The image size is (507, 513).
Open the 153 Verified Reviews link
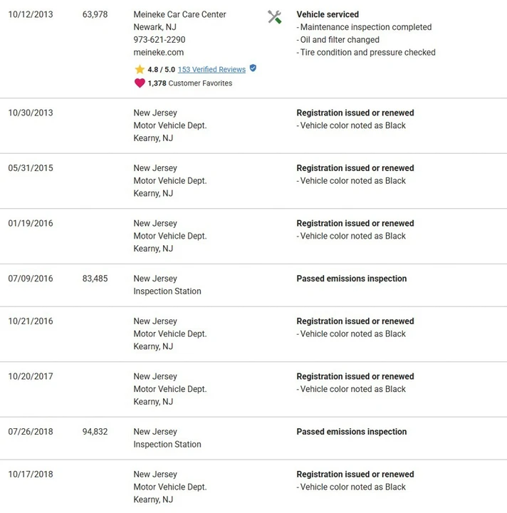pos(211,69)
